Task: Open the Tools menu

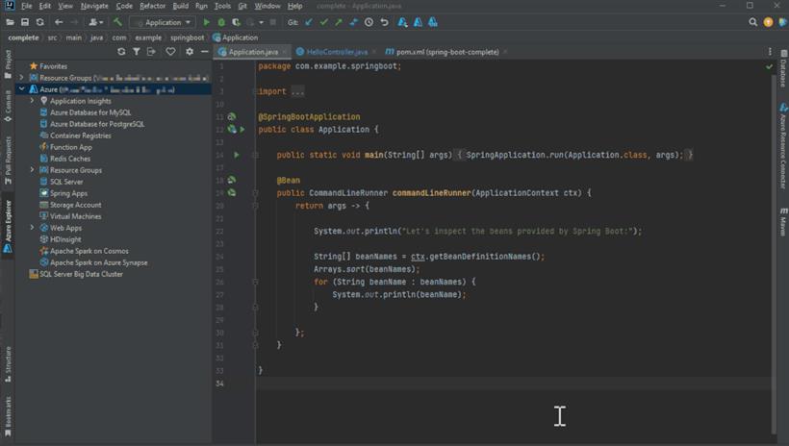Action: (222, 6)
